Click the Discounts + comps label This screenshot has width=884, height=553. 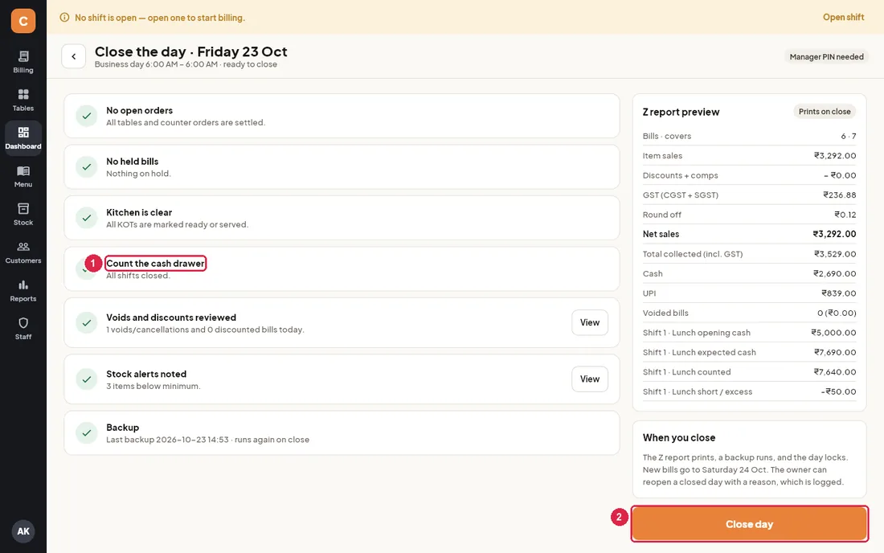[681, 175]
